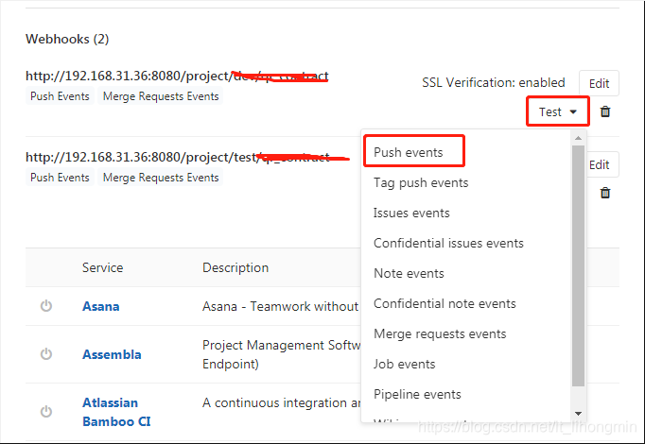The image size is (645, 444).
Task: Click the first webhook URL text
Action: [177, 76]
